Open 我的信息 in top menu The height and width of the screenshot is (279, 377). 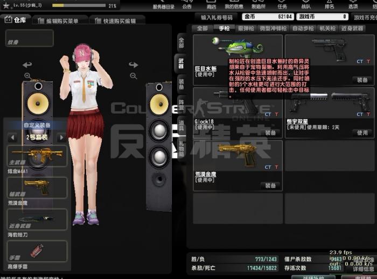234,5
